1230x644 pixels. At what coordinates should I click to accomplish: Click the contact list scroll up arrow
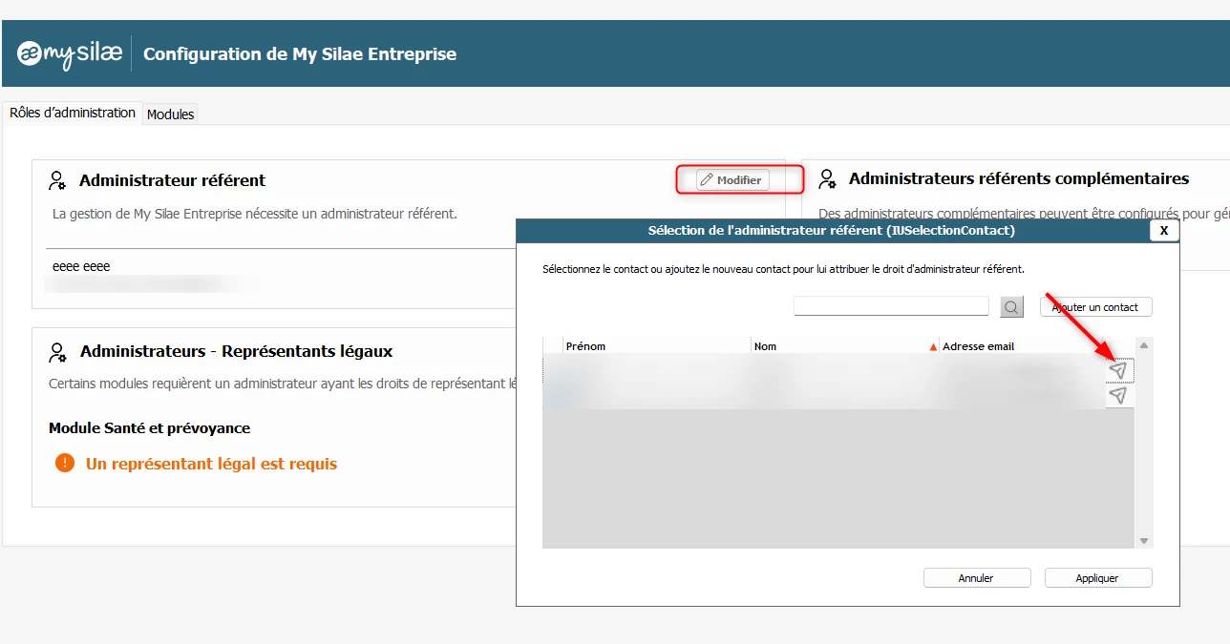pos(1144,345)
